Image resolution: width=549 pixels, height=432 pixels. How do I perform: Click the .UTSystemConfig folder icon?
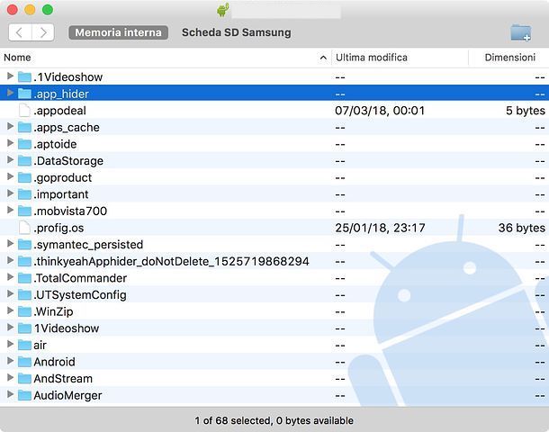[x=24, y=295]
